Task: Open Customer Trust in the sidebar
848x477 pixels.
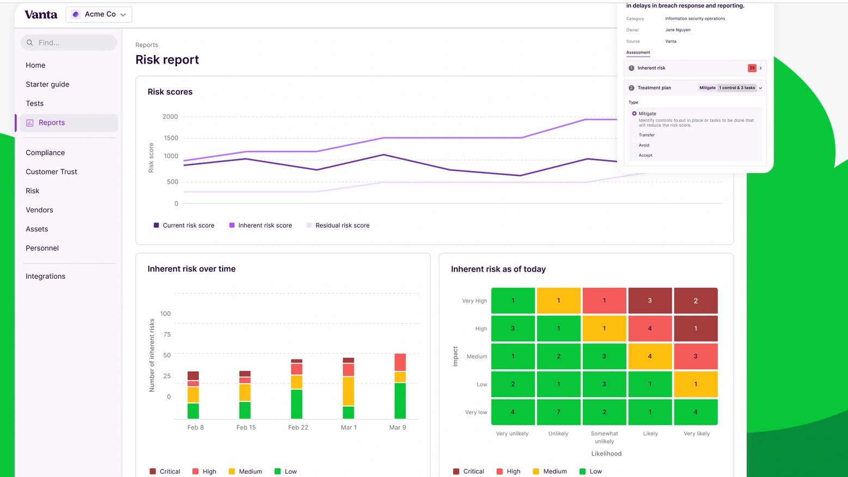Action: coord(51,172)
